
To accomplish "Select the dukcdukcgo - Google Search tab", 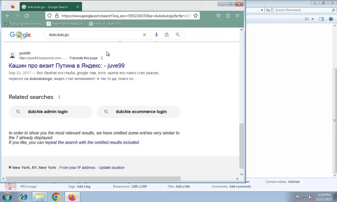I will pos(51,7).
